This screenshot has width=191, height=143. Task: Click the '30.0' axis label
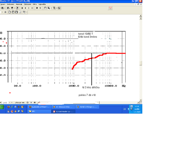click(x=17, y=86)
